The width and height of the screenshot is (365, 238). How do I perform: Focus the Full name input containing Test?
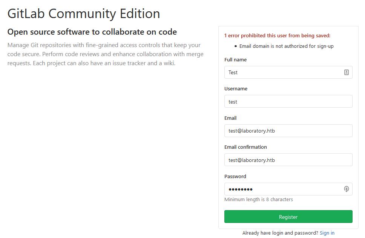click(x=283, y=72)
